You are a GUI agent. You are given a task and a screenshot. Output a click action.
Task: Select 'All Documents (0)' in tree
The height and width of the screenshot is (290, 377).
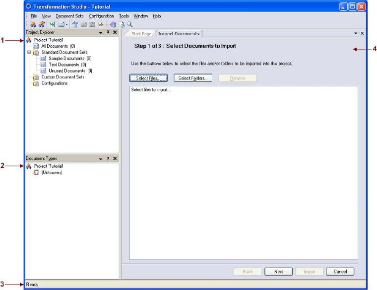58,46
